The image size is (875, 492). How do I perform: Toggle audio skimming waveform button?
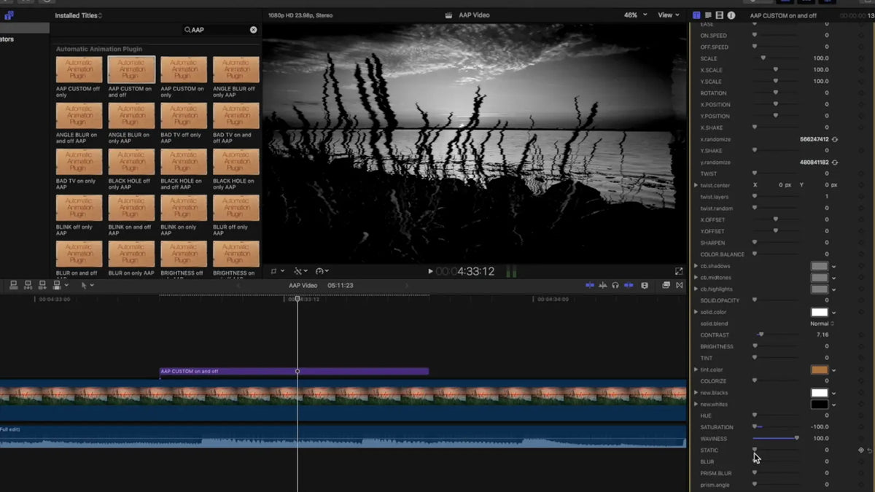point(603,285)
